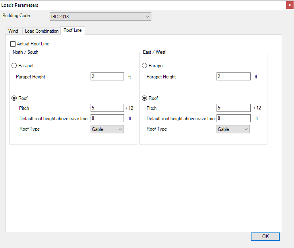Choose Roof radio button under North / South

coord(15,98)
